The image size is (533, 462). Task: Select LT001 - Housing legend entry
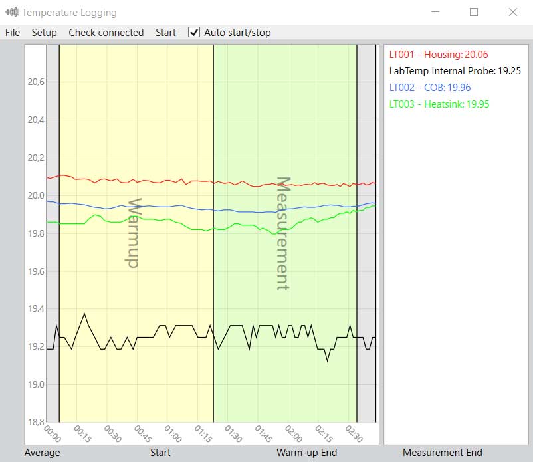[x=439, y=55]
